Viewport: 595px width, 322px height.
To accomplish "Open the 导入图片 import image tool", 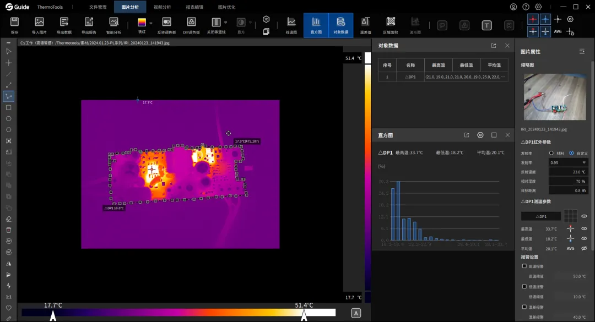I will (39, 25).
